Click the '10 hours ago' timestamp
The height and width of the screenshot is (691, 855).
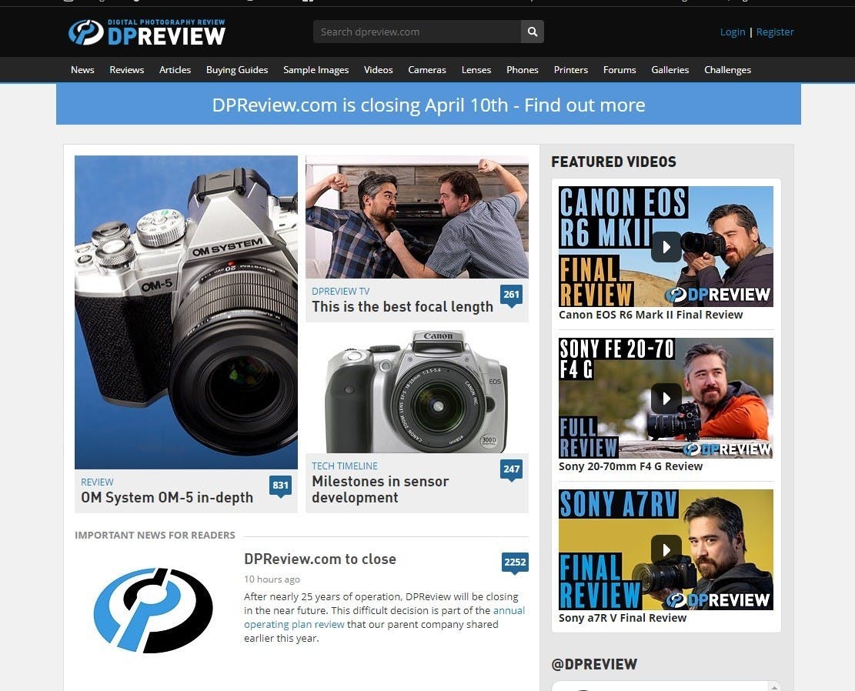click(x=272, y=579)
